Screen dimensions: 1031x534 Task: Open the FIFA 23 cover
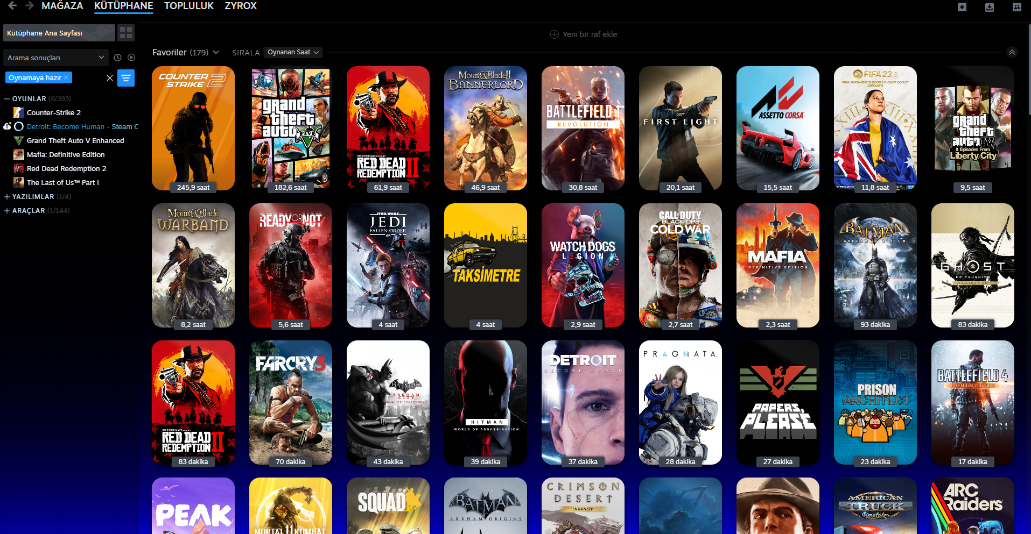tap(875, 128)
